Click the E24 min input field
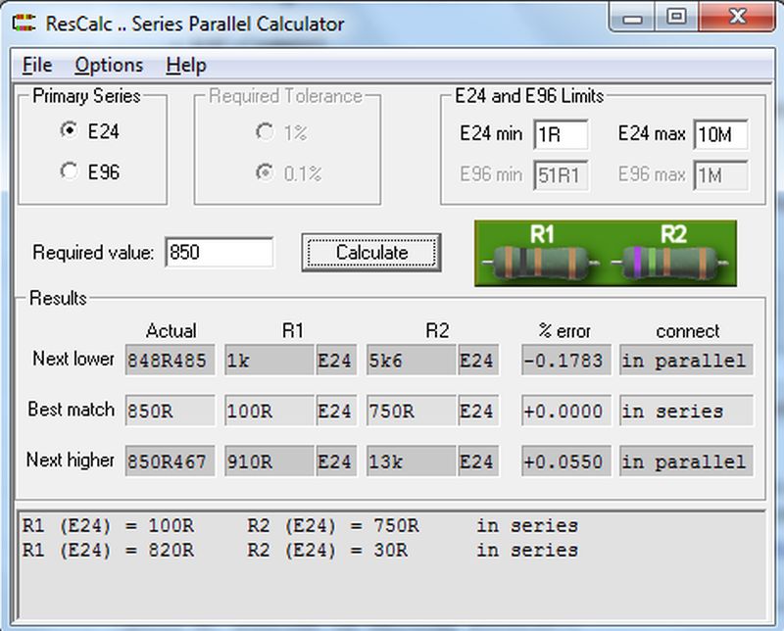The image size is (784, 631). [x=561, y=134]
